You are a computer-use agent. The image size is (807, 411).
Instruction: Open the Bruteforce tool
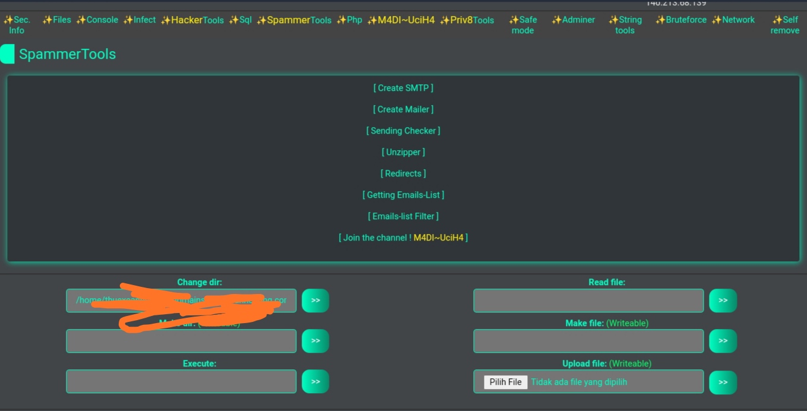click(x=681, y=20)
